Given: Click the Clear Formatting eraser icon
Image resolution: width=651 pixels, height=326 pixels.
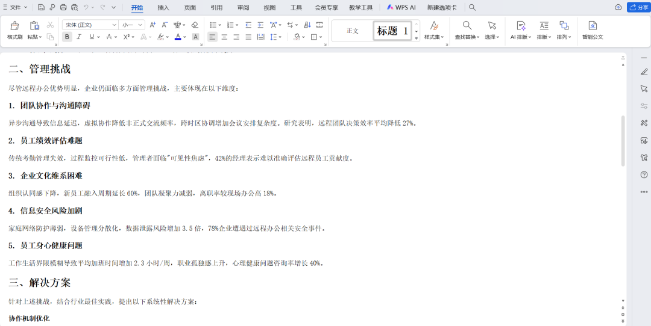Looking at the screenshot, I should 195,25.
